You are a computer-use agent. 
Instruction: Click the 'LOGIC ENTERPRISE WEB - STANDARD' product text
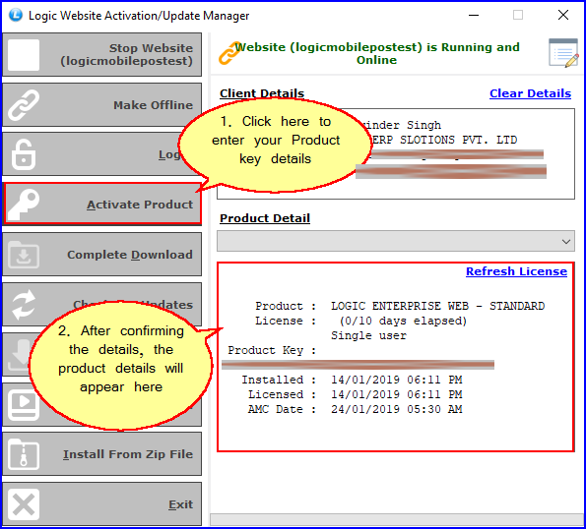click(437, 306)
